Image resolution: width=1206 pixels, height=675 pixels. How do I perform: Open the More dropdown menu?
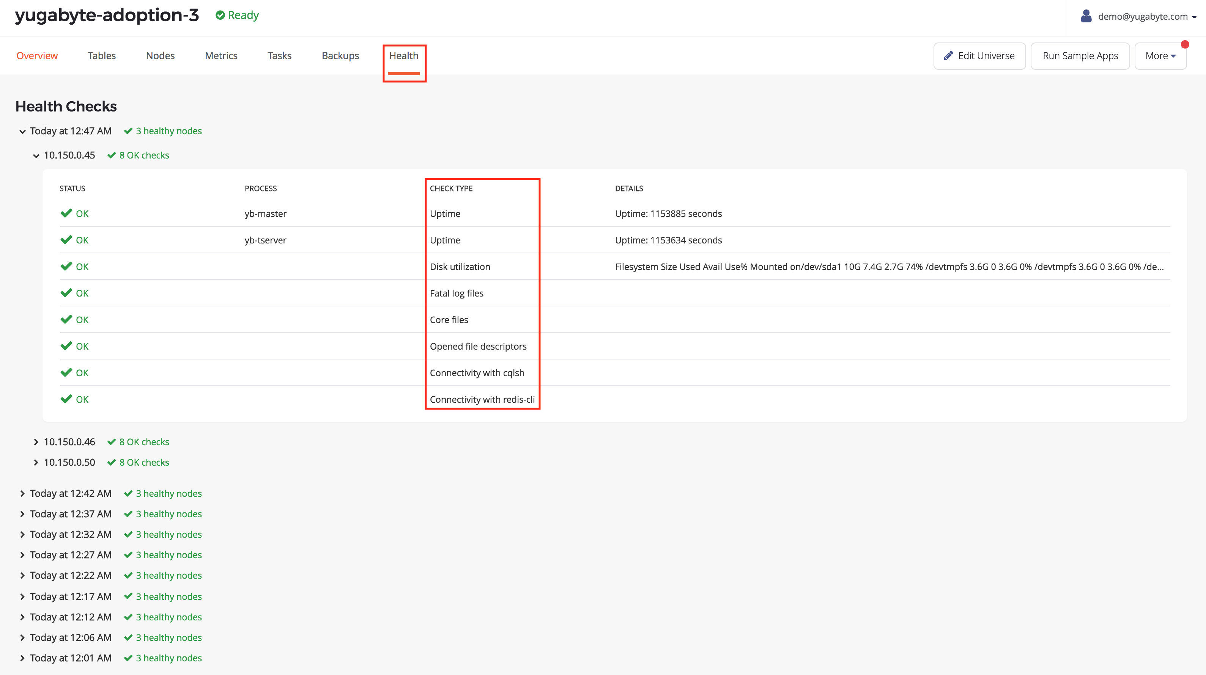click(1160, 56)
